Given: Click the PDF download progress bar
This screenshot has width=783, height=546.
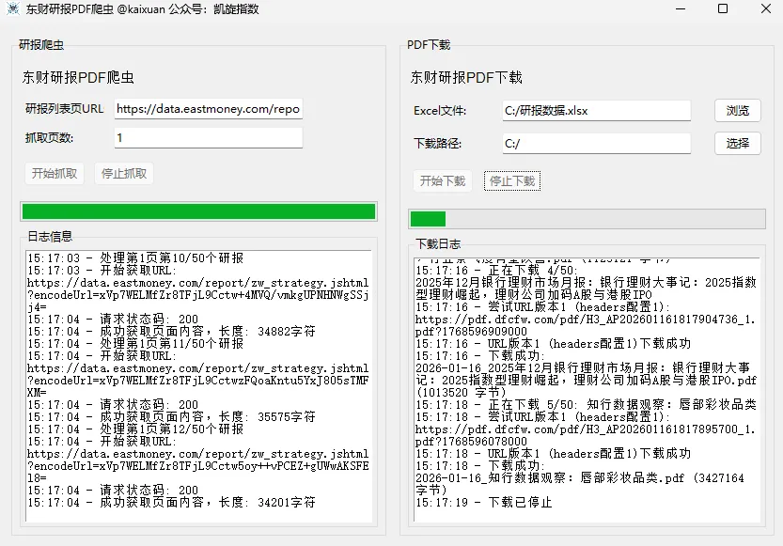Looking at the screenshot, I should pyautogui.click(x=587, y=219).
